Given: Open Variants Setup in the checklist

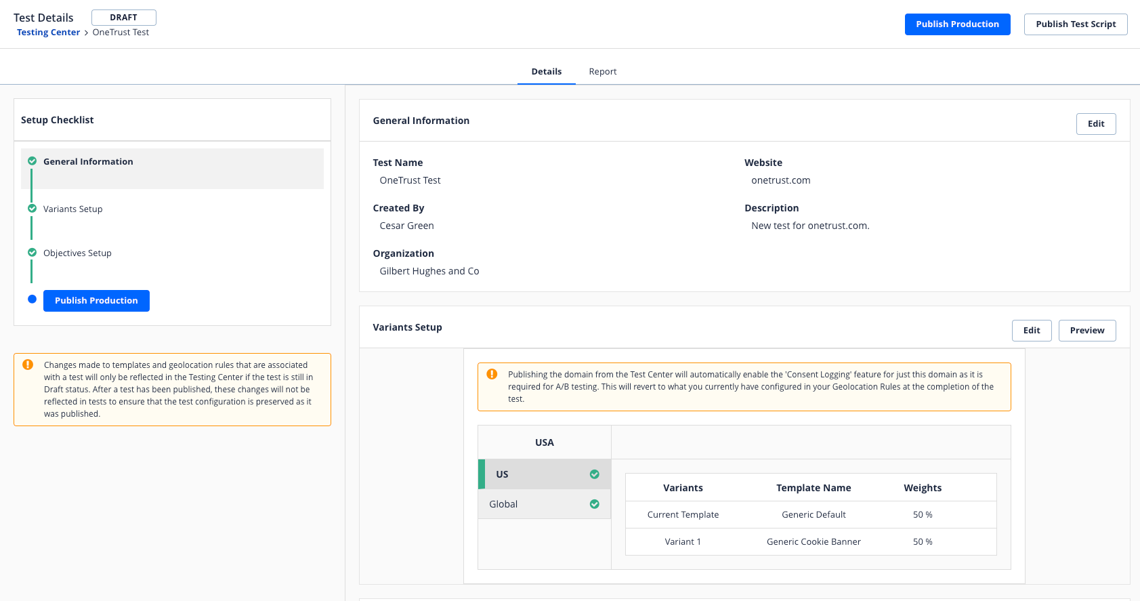Looking at the screenshot, I should 73,209.
